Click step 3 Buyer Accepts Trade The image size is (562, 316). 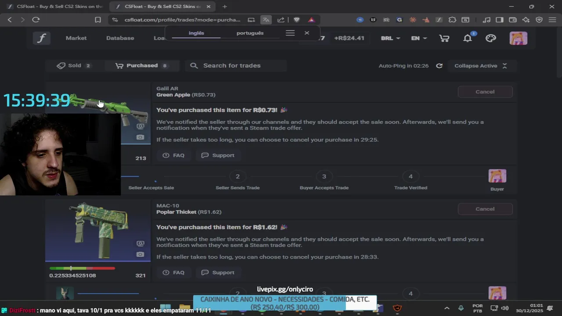click(x=324, y=181)
